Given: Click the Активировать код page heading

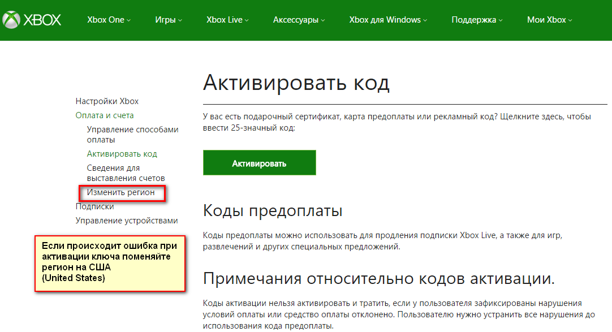Looking at the screenshot, I should [x=296, y=83].
